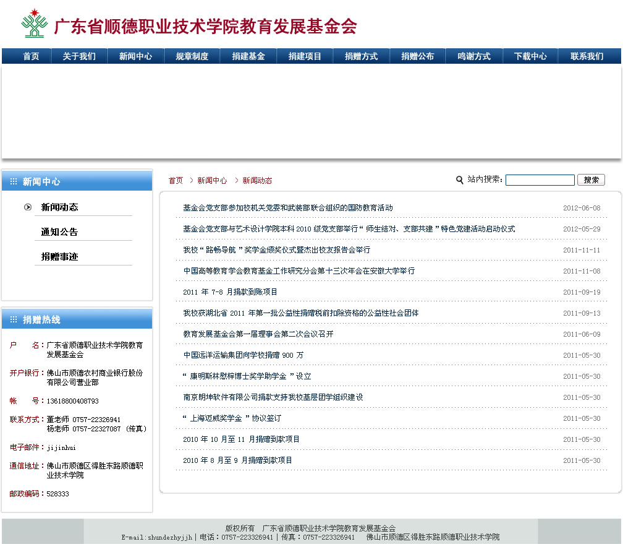623x544 pixels.
Task: Click the 新闻中心 breadcrumb link
Action: point(212,181)
